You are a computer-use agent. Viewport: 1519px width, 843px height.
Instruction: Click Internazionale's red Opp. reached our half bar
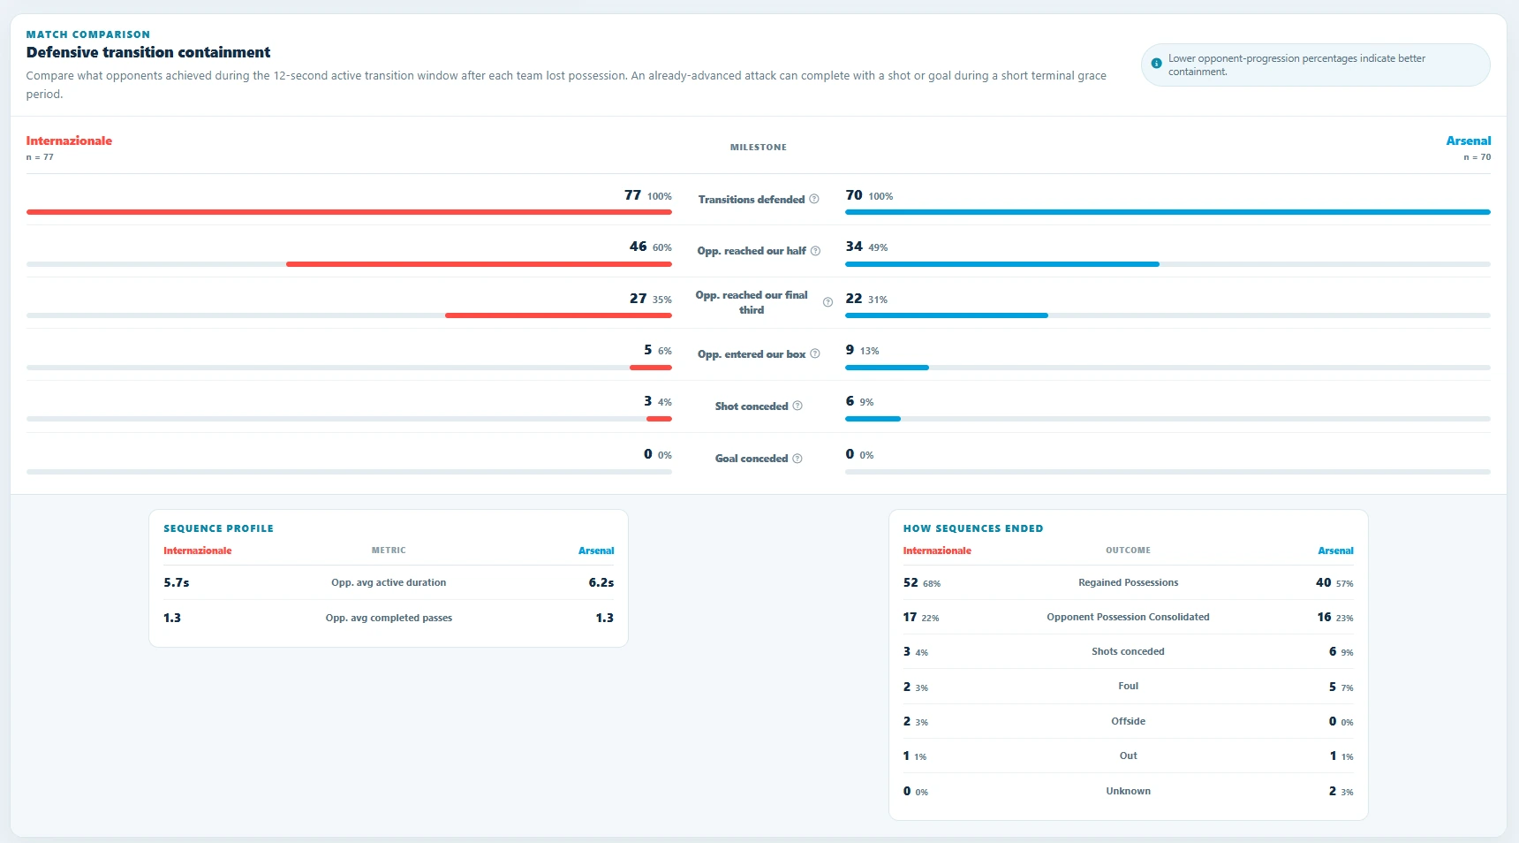479,264
